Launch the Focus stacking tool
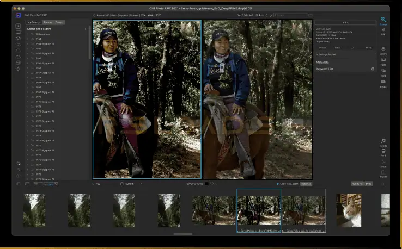The height and width of the screenshot is (249, 402). click(x=383, y=83)
